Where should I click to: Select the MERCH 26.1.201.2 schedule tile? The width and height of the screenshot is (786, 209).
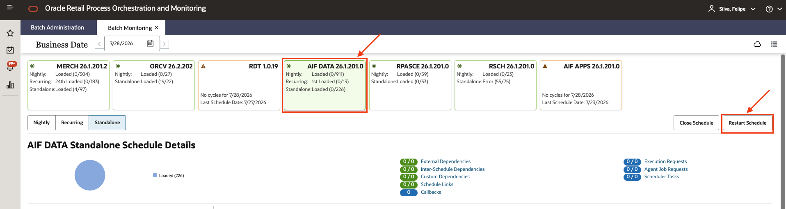coord(69,85)
